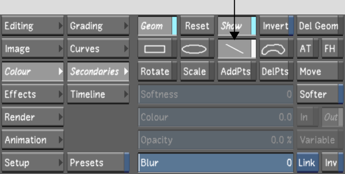Open the Curves menu item
The image size is (345, 174).
click(98, 49)
